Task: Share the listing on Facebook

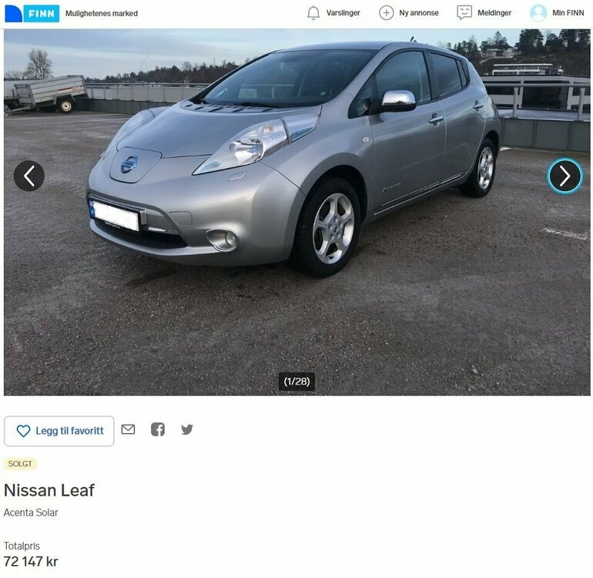Action: click(158, 429)
